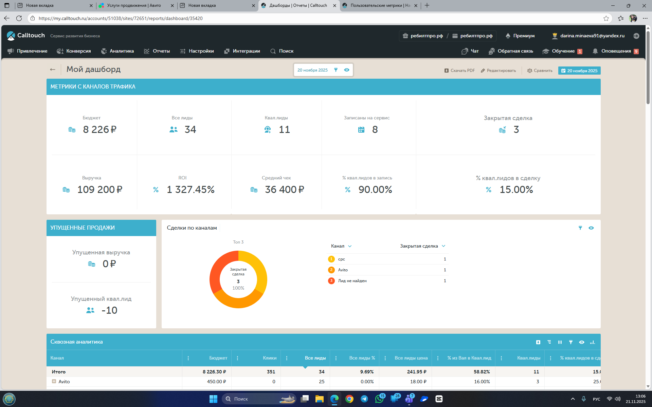
Task: Click the columns icon in Сквозная аналитика header
Action: [x=560, y=342]
